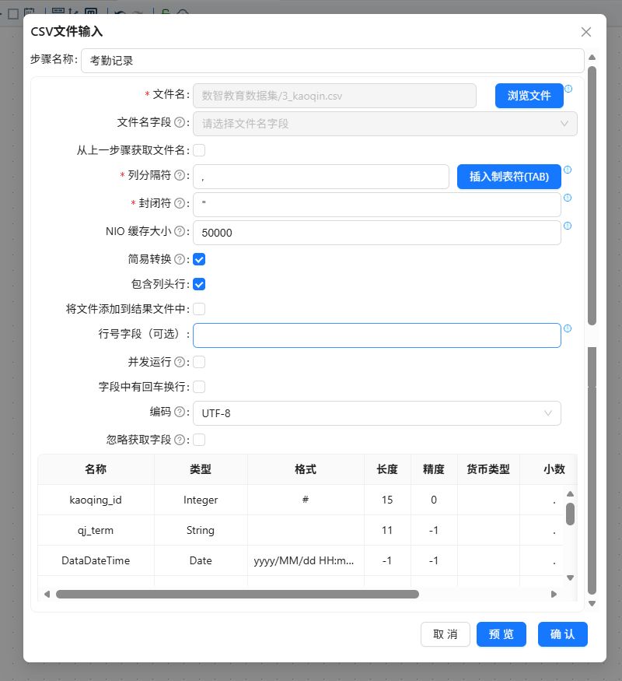Click info icon right of 封闭符 input

click(568, 198)
